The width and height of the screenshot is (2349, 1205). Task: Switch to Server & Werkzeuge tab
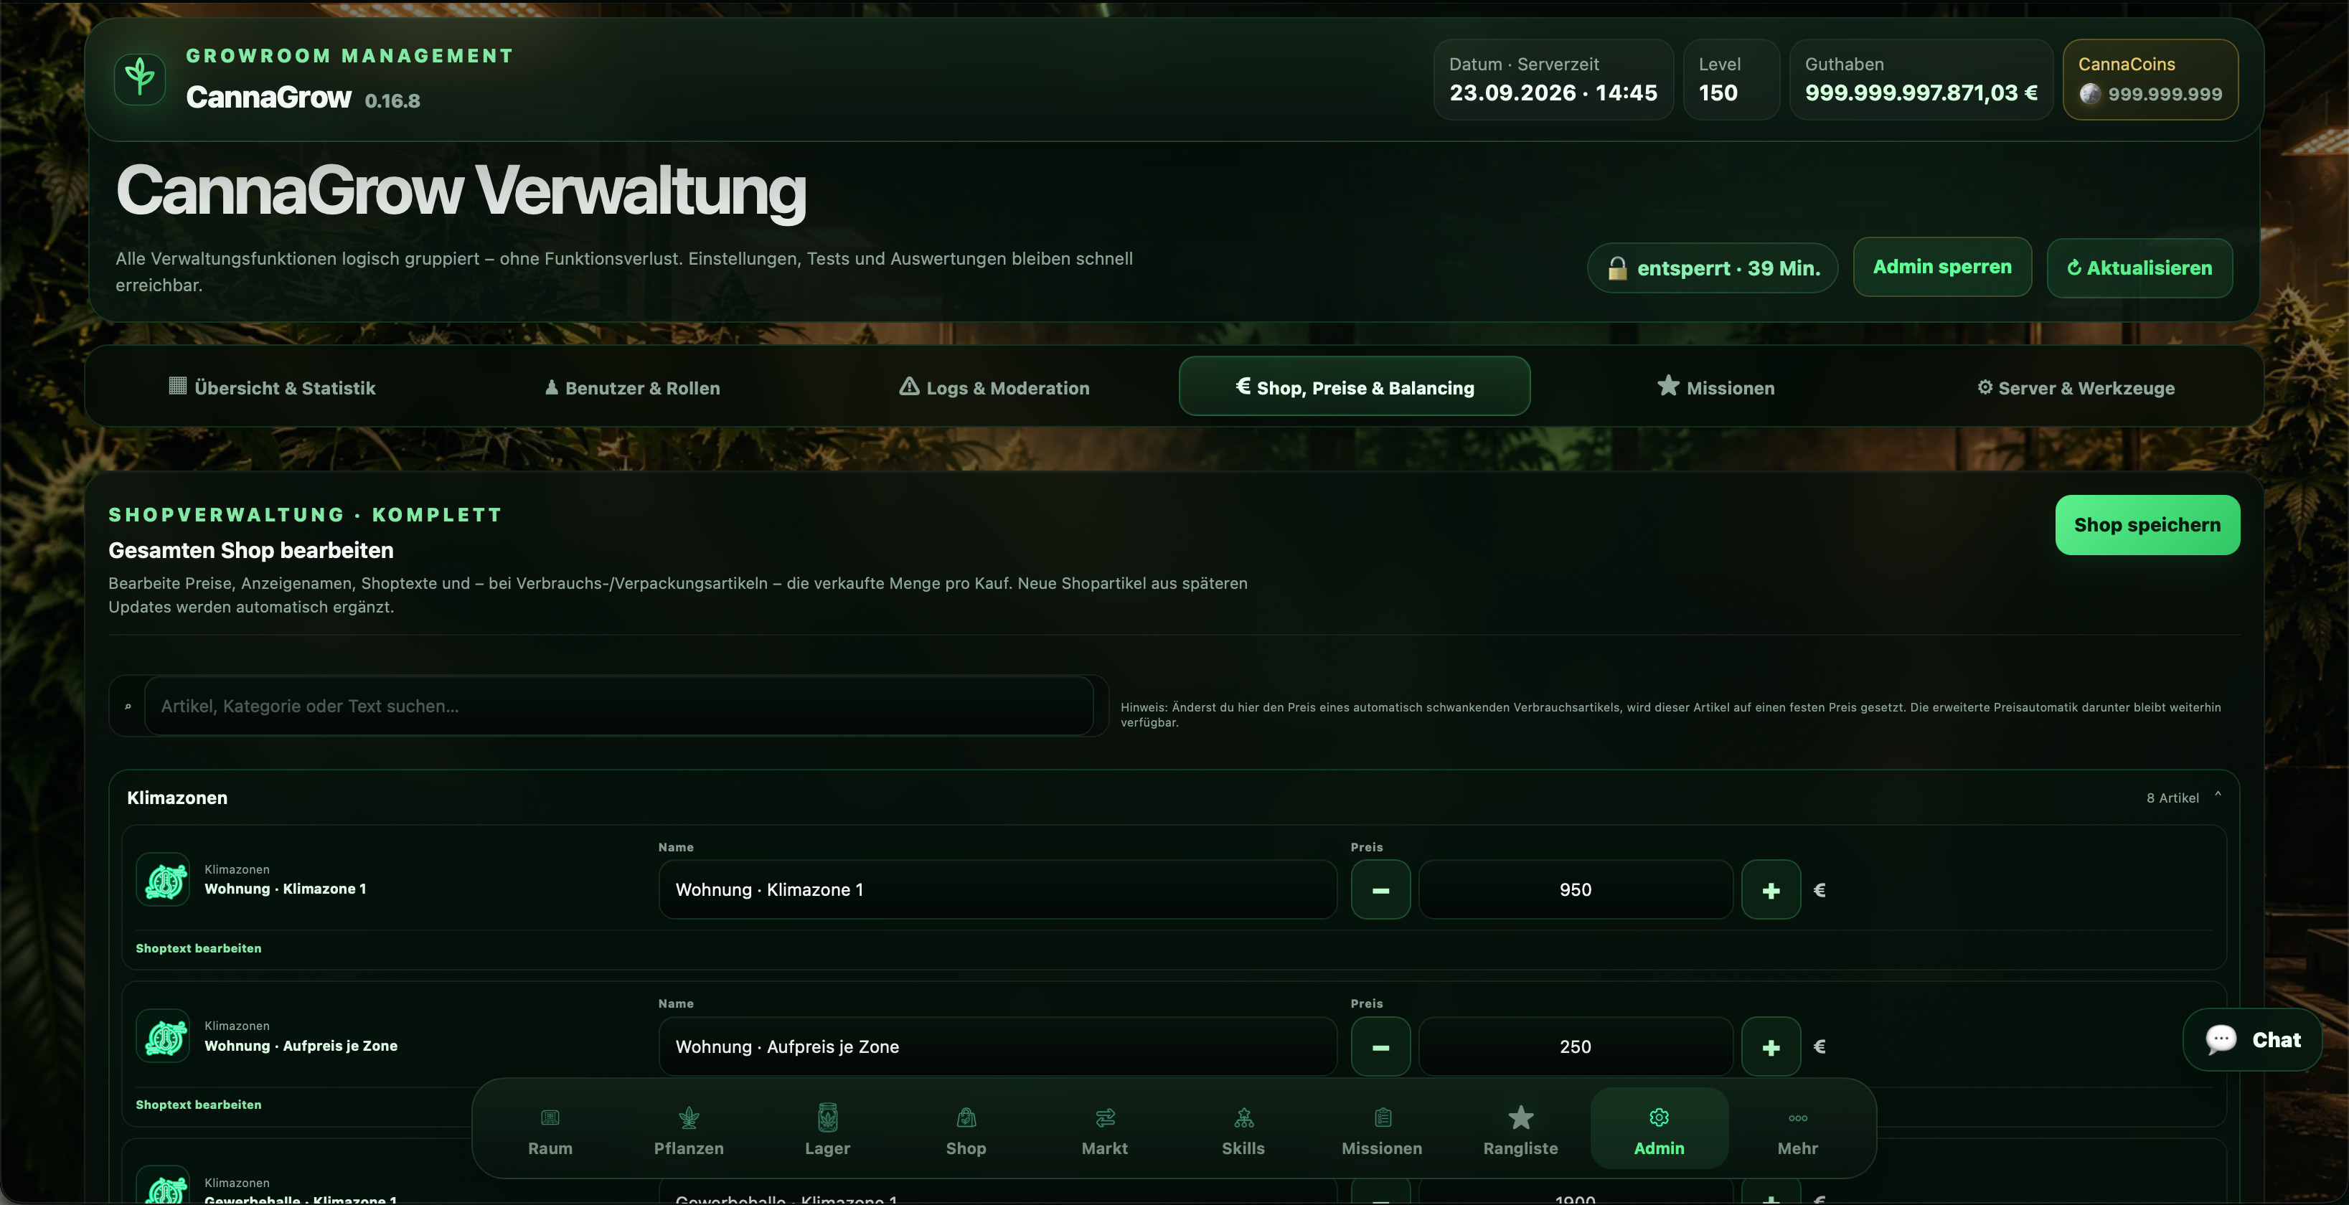point(2076,387)
